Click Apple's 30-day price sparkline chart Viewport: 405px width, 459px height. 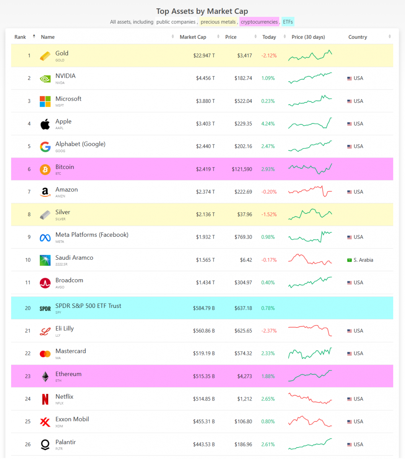click(310, 124)
